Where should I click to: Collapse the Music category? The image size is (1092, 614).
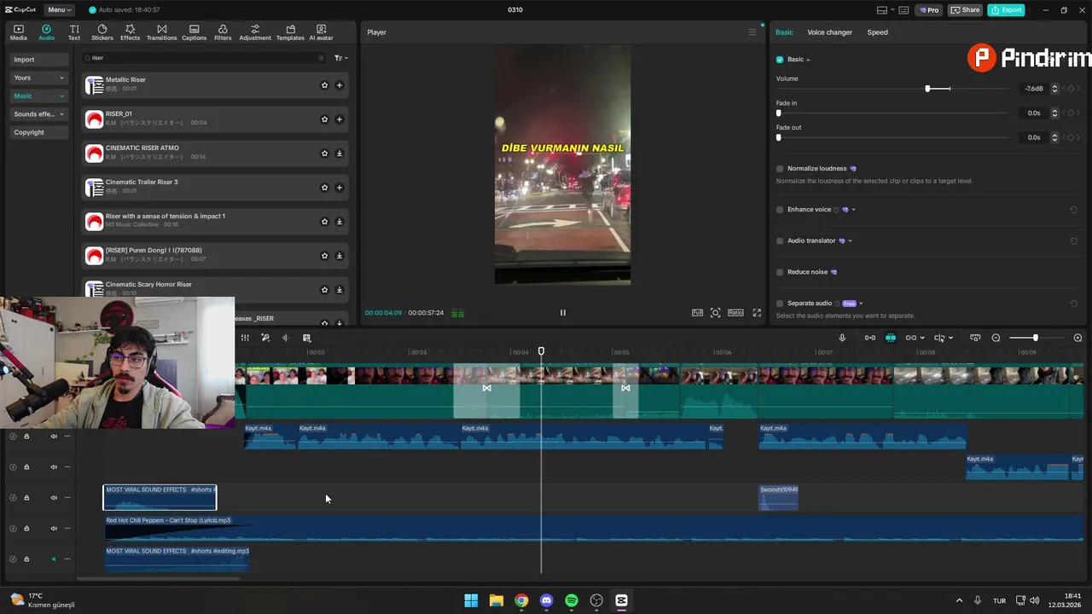pyautogui.click(x=39, y=96)
